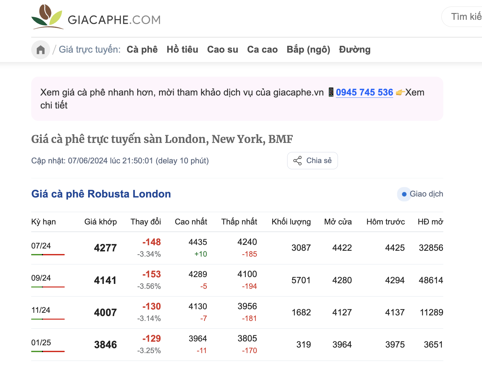Click the Giá trực tuyến label
Image resolution: width=482 pixels, height=369 pixels.
(89, 49)
